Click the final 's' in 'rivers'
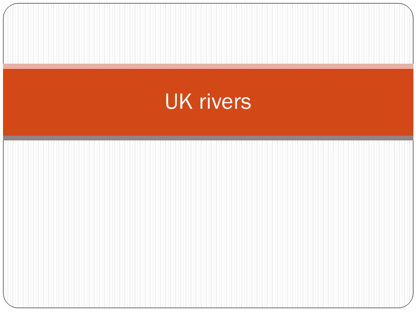The image size is (416, 312). pos(246,103)
